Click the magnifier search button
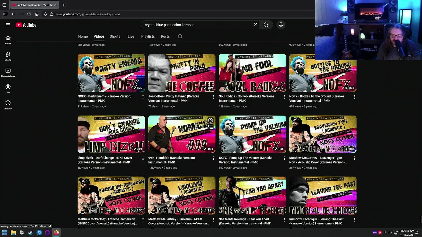The image size is (422, 237). point(266,25)
